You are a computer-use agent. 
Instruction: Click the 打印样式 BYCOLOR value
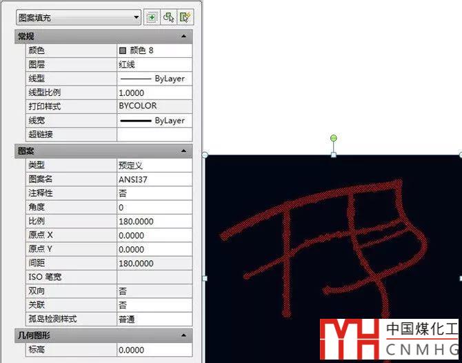pos(154,106)
